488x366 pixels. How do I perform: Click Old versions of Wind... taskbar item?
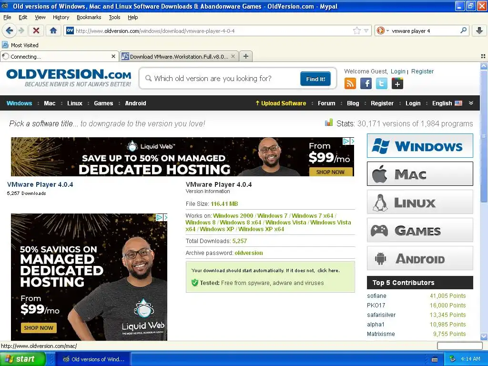click(x=93, y=359)
